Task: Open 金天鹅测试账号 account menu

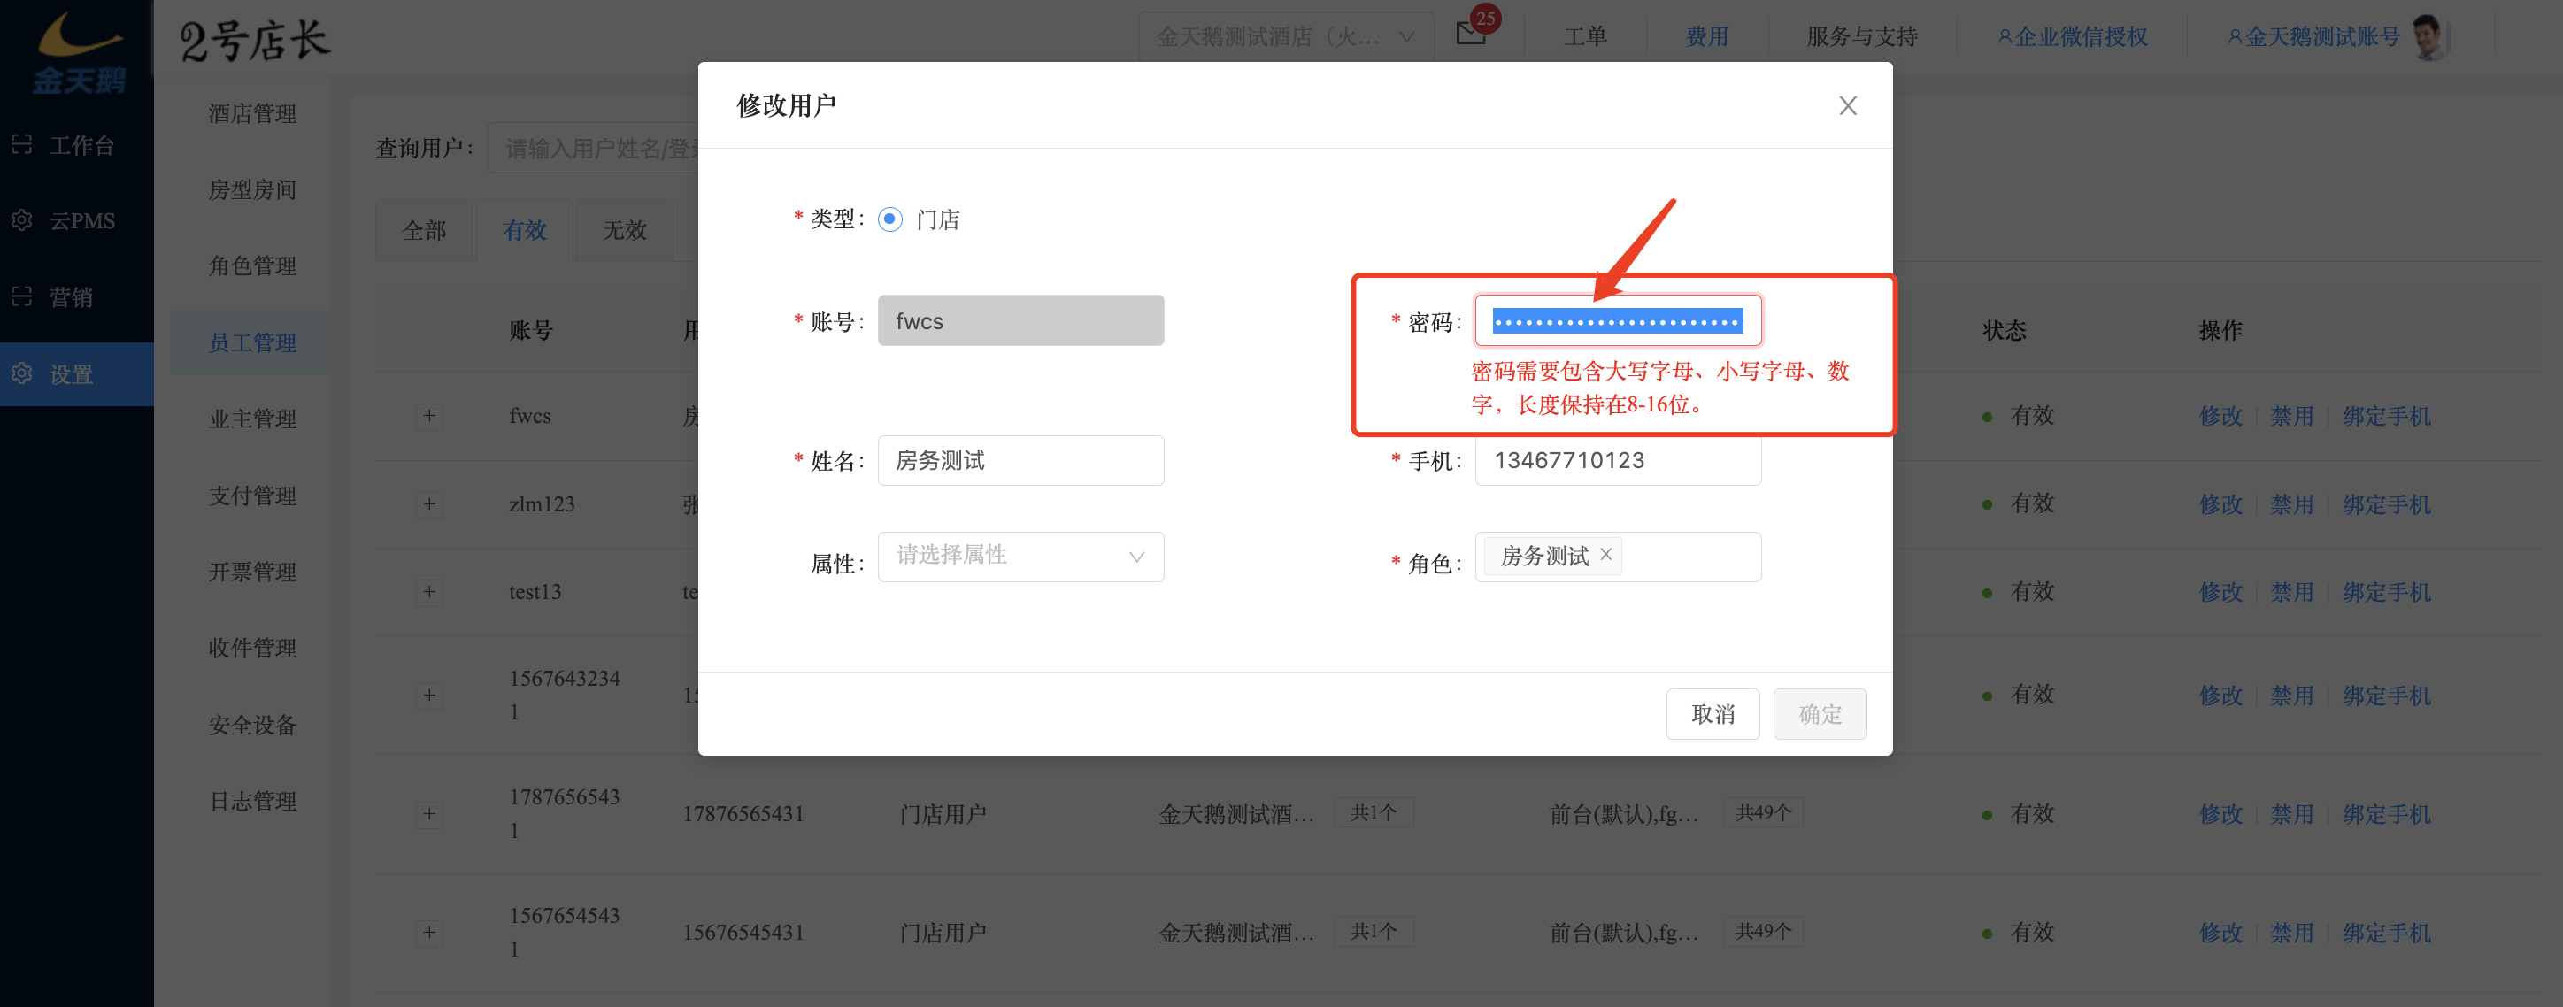Action: click(x=2313, y=37)
